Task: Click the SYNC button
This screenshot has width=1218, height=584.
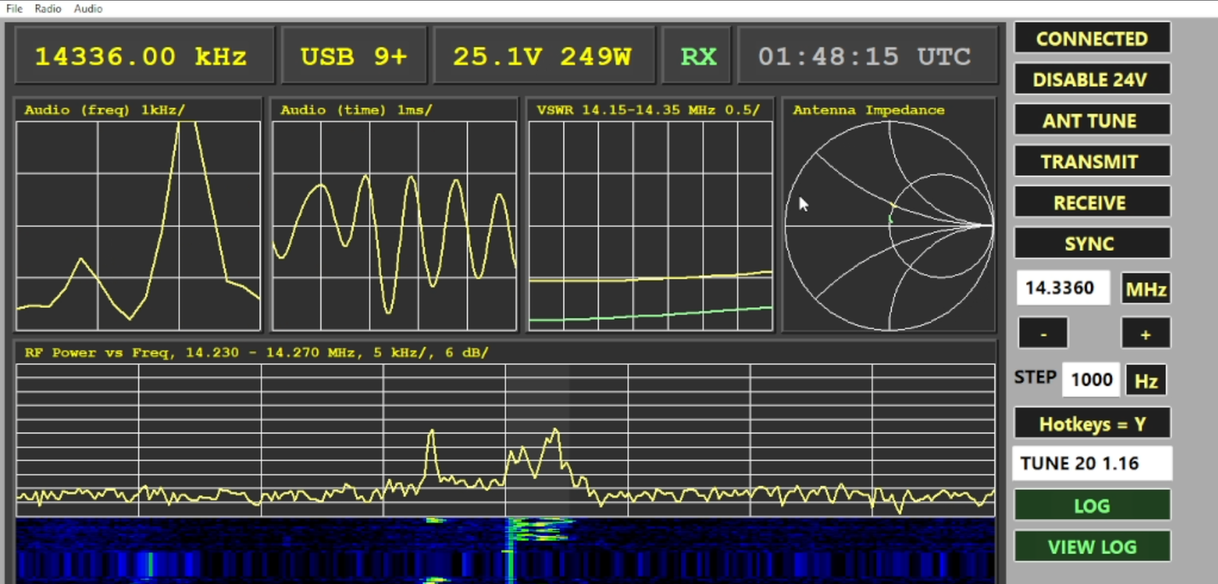Action: tap(1092, 244)
